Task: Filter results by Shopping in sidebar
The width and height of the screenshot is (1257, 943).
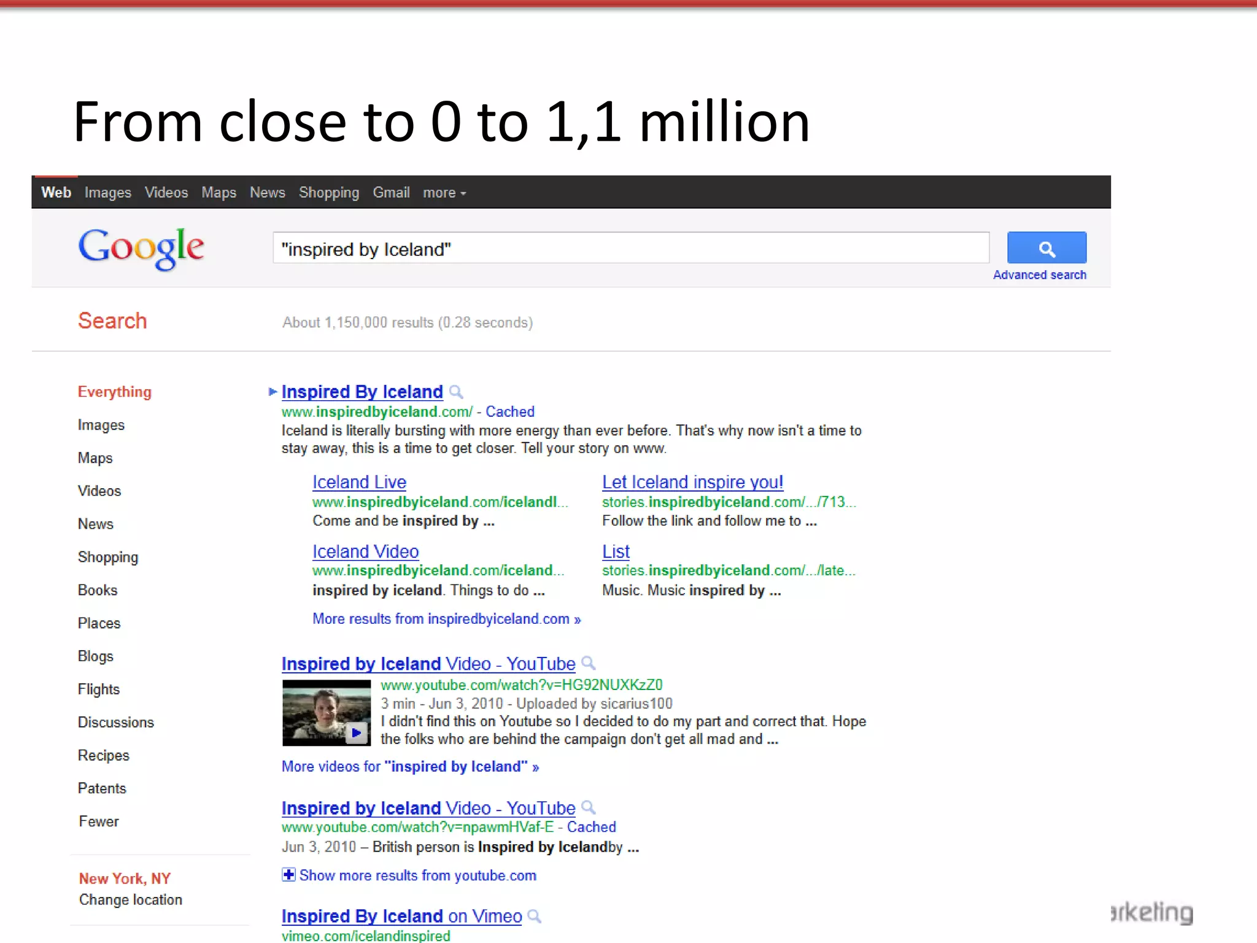Action: pos(108,557)
